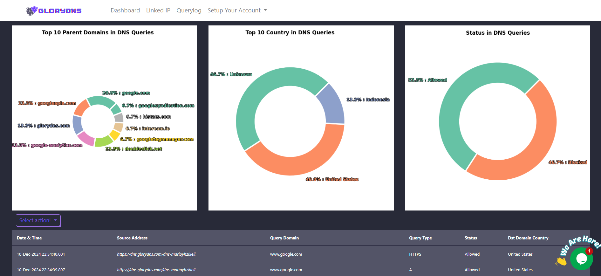
Task: Click www.google.com in the HTTPS query row
Action: point(286,254)
